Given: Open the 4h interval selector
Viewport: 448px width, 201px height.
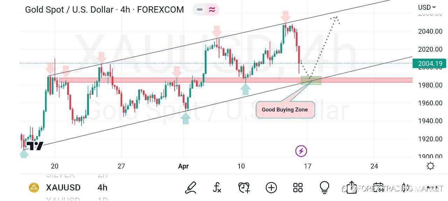Looking at the screenshot, I should pyautogui.click(x=102, y=188).
